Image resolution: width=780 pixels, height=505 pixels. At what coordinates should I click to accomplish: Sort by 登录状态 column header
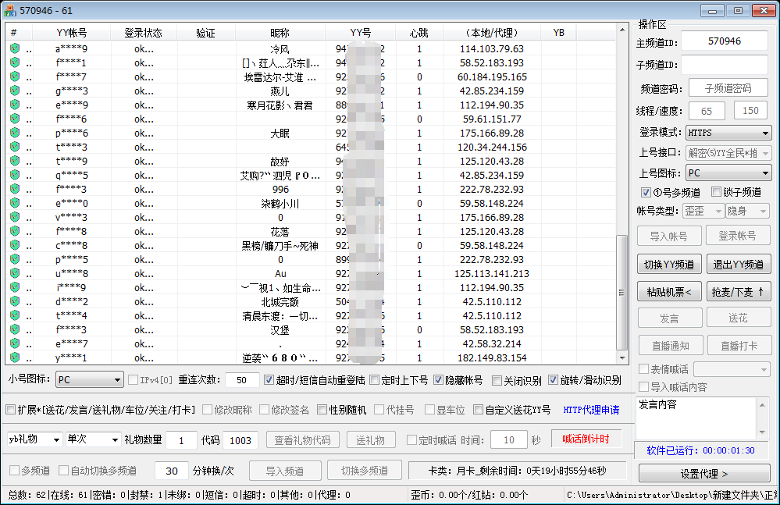point(144,33)
